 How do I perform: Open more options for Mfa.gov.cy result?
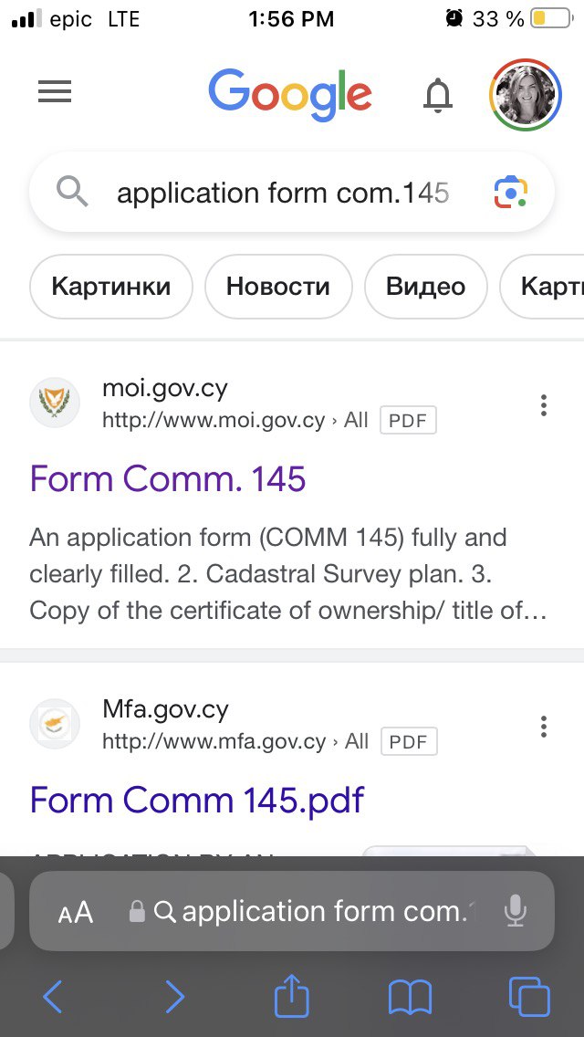coord(544,727)
